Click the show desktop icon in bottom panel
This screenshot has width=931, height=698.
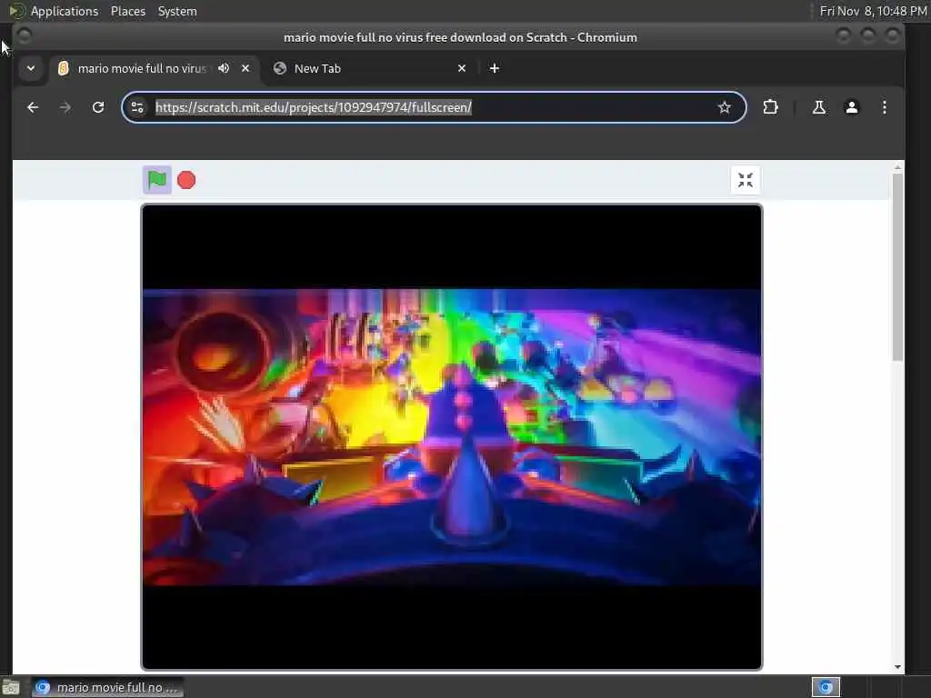[x=11, y=687]
